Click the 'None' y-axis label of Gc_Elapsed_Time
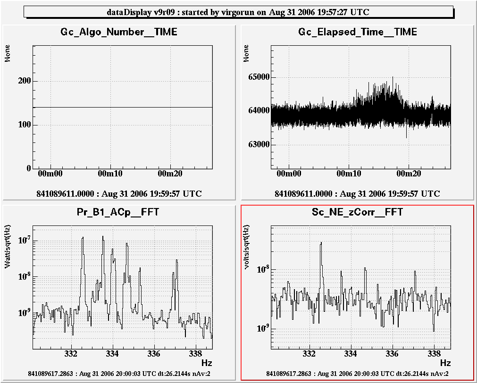The image size is (477, 383). 246,54
